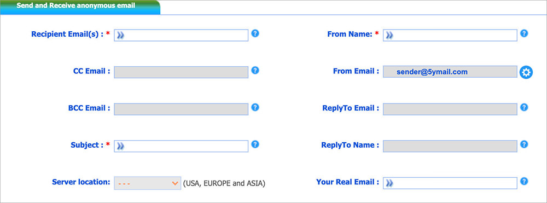
Task: Click help icon beside BCC Email field
Action: click(255, 107)
